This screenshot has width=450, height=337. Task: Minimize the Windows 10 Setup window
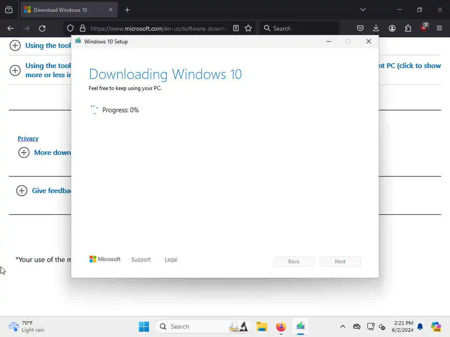click(x=329, y=42)
